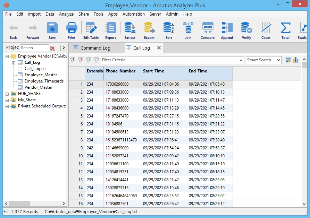310x218 pixels.
Task: Click cell 09/29/2021 08:21:42
Action: pyautogui.click(x=164, y=180)
